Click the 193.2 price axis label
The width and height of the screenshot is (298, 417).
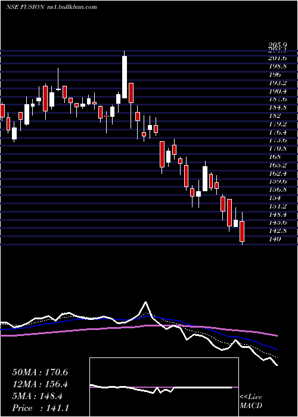(278, 83)
